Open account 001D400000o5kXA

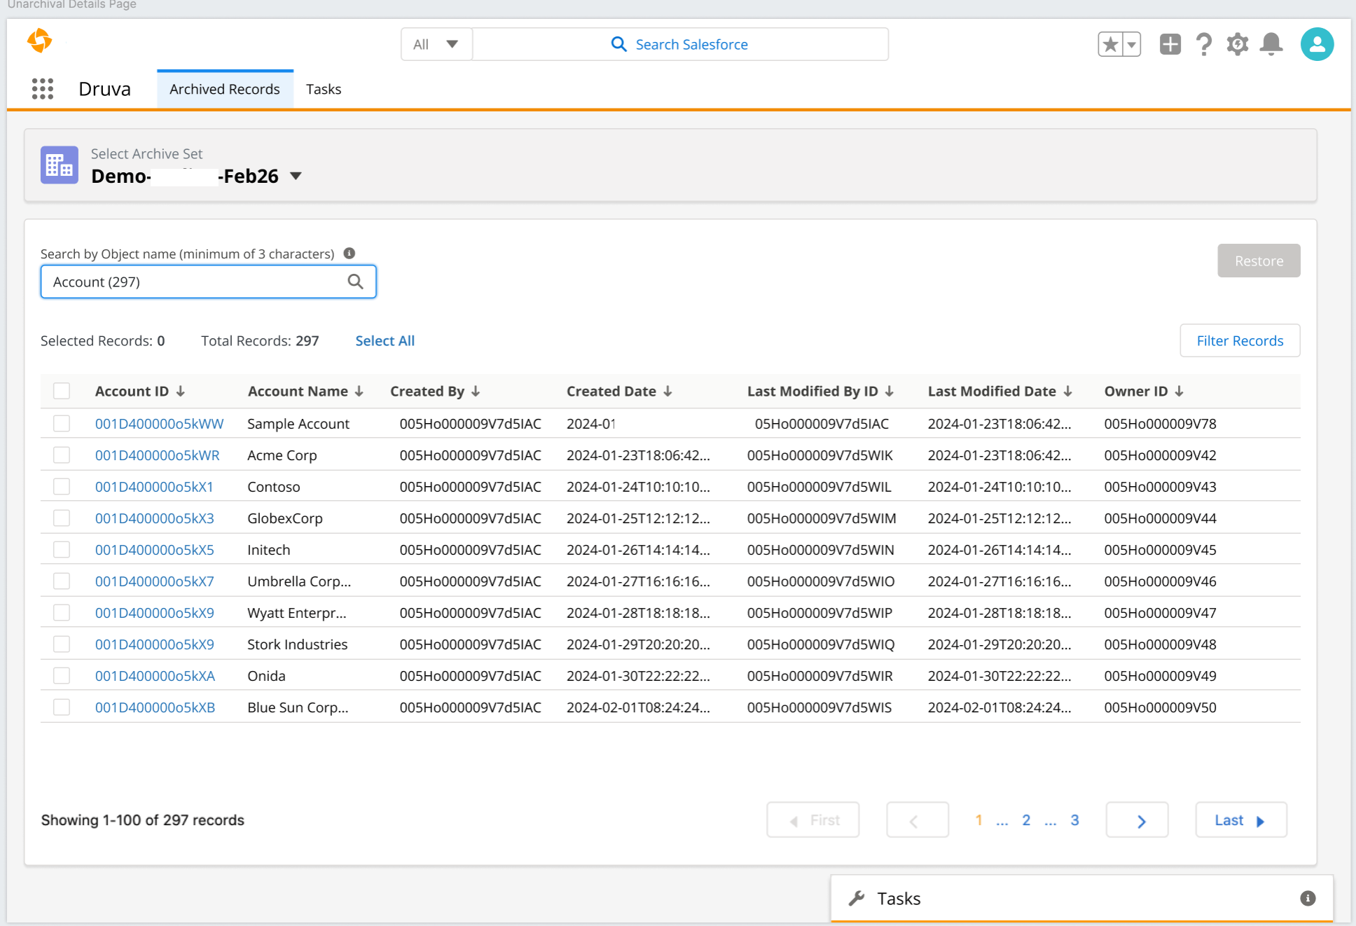(x=155, y=676)
